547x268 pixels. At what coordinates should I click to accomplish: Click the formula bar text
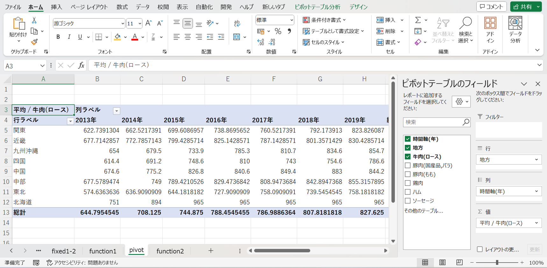[x=121, y=65]
